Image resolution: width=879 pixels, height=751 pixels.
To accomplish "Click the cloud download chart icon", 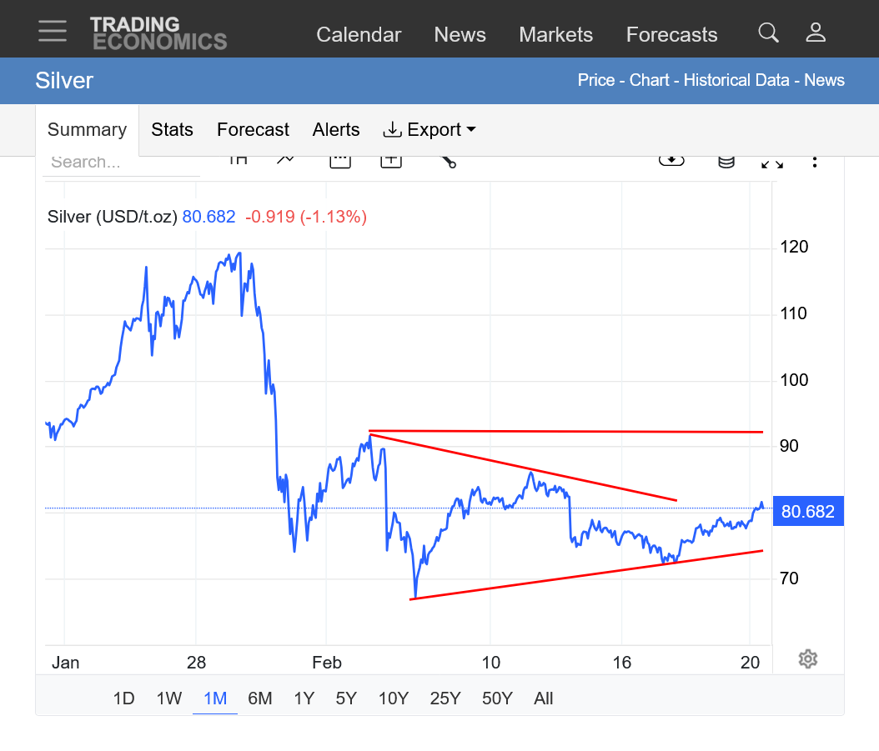I will click(x=671, y=160).
